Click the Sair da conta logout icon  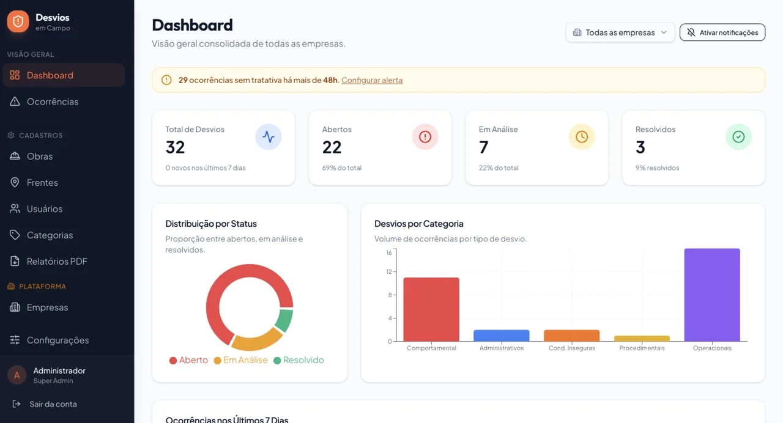tap(17, 404)
